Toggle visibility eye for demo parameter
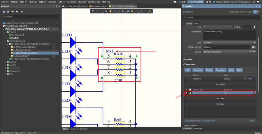 coord(186,93)
